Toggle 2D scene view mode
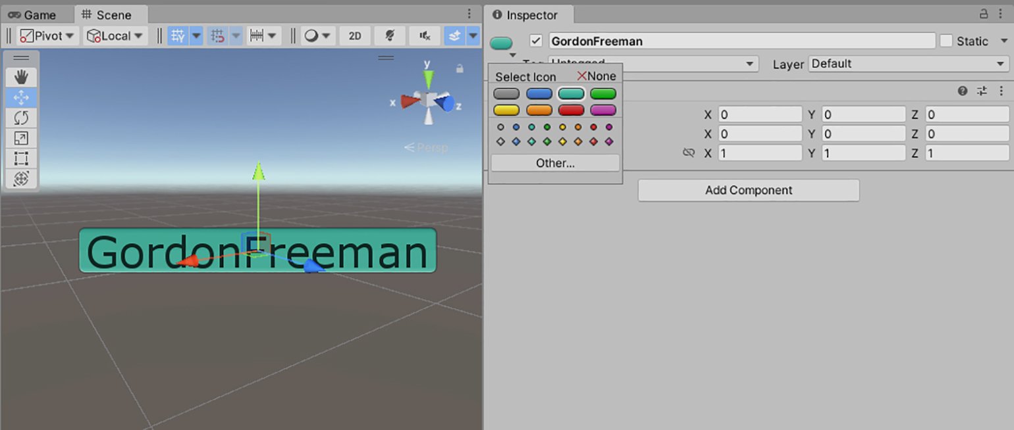 coord(355,36)
